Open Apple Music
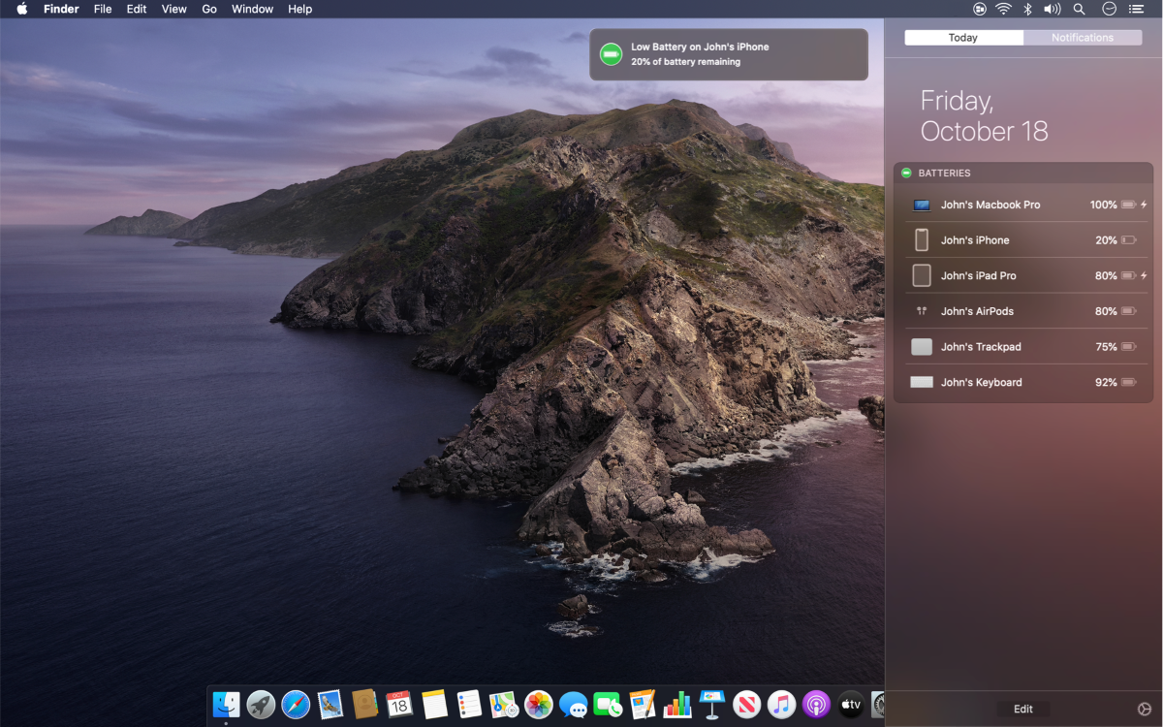The width and height of the screenshot is (1163, 727). tap(780, 705)
